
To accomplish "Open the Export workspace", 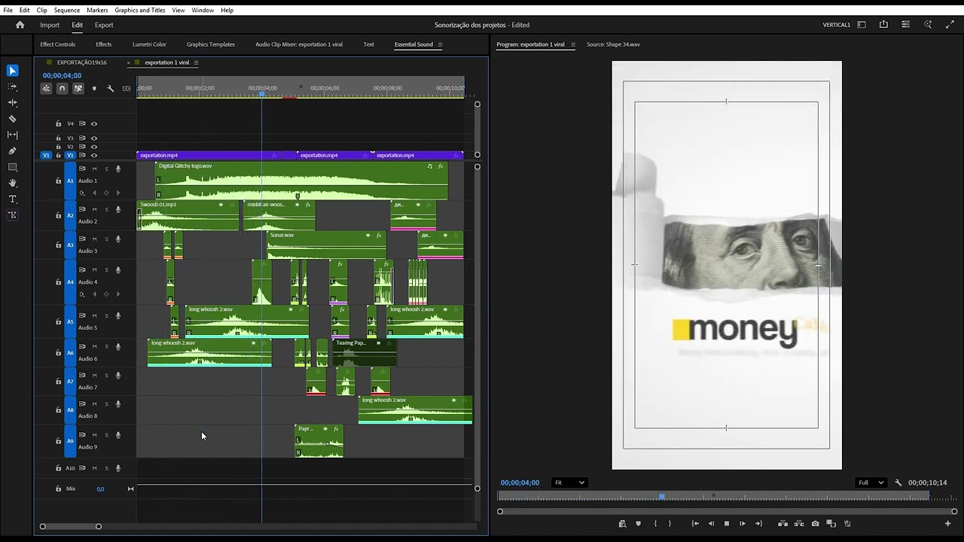I will [104, 25].
